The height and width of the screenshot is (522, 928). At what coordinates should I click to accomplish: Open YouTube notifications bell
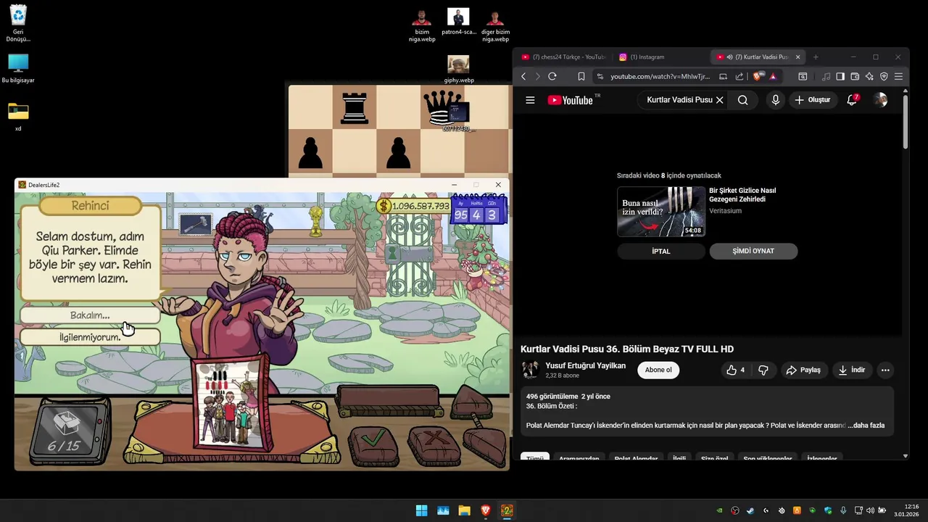(x=852, y=100)
